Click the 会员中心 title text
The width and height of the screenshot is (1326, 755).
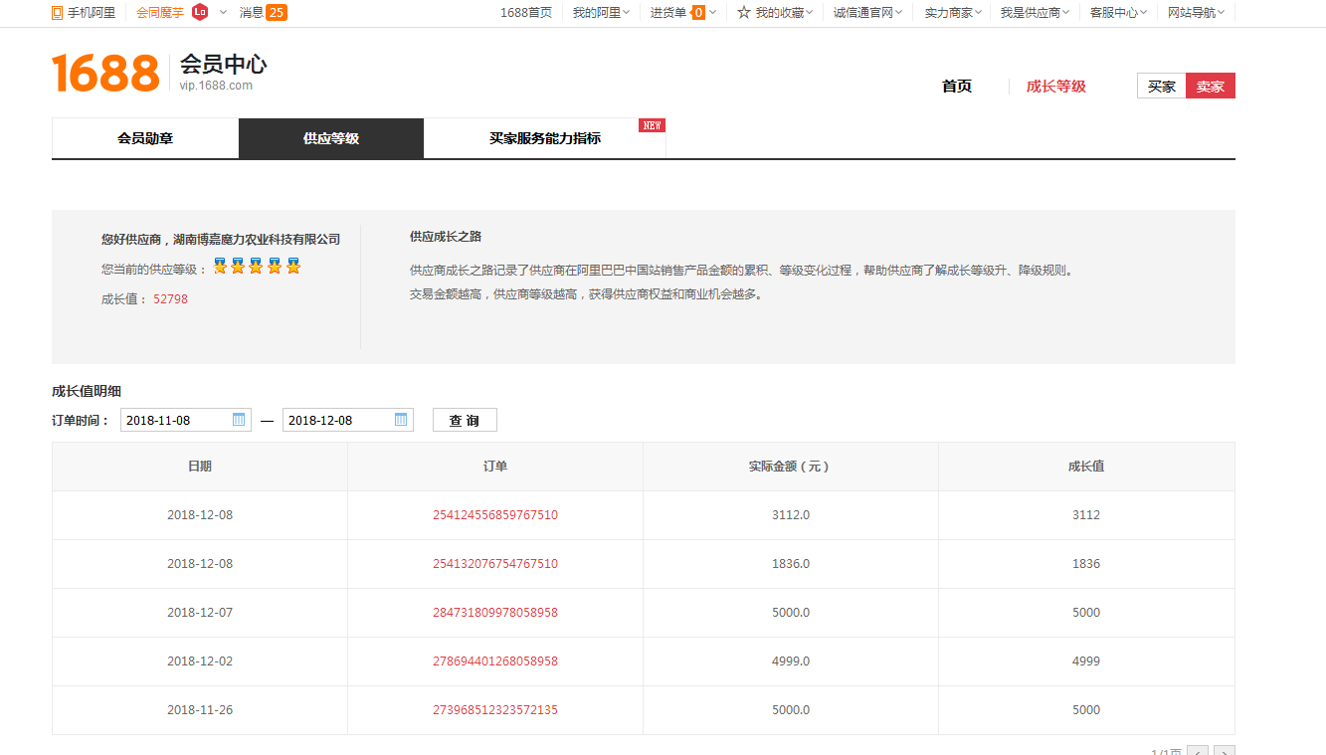[x=224, y=65]
